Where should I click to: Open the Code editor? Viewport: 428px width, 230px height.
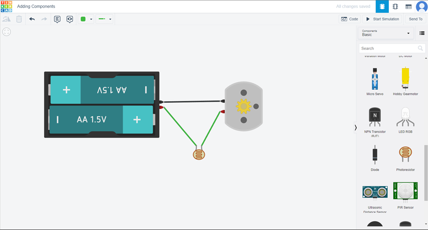pos(350,19)
